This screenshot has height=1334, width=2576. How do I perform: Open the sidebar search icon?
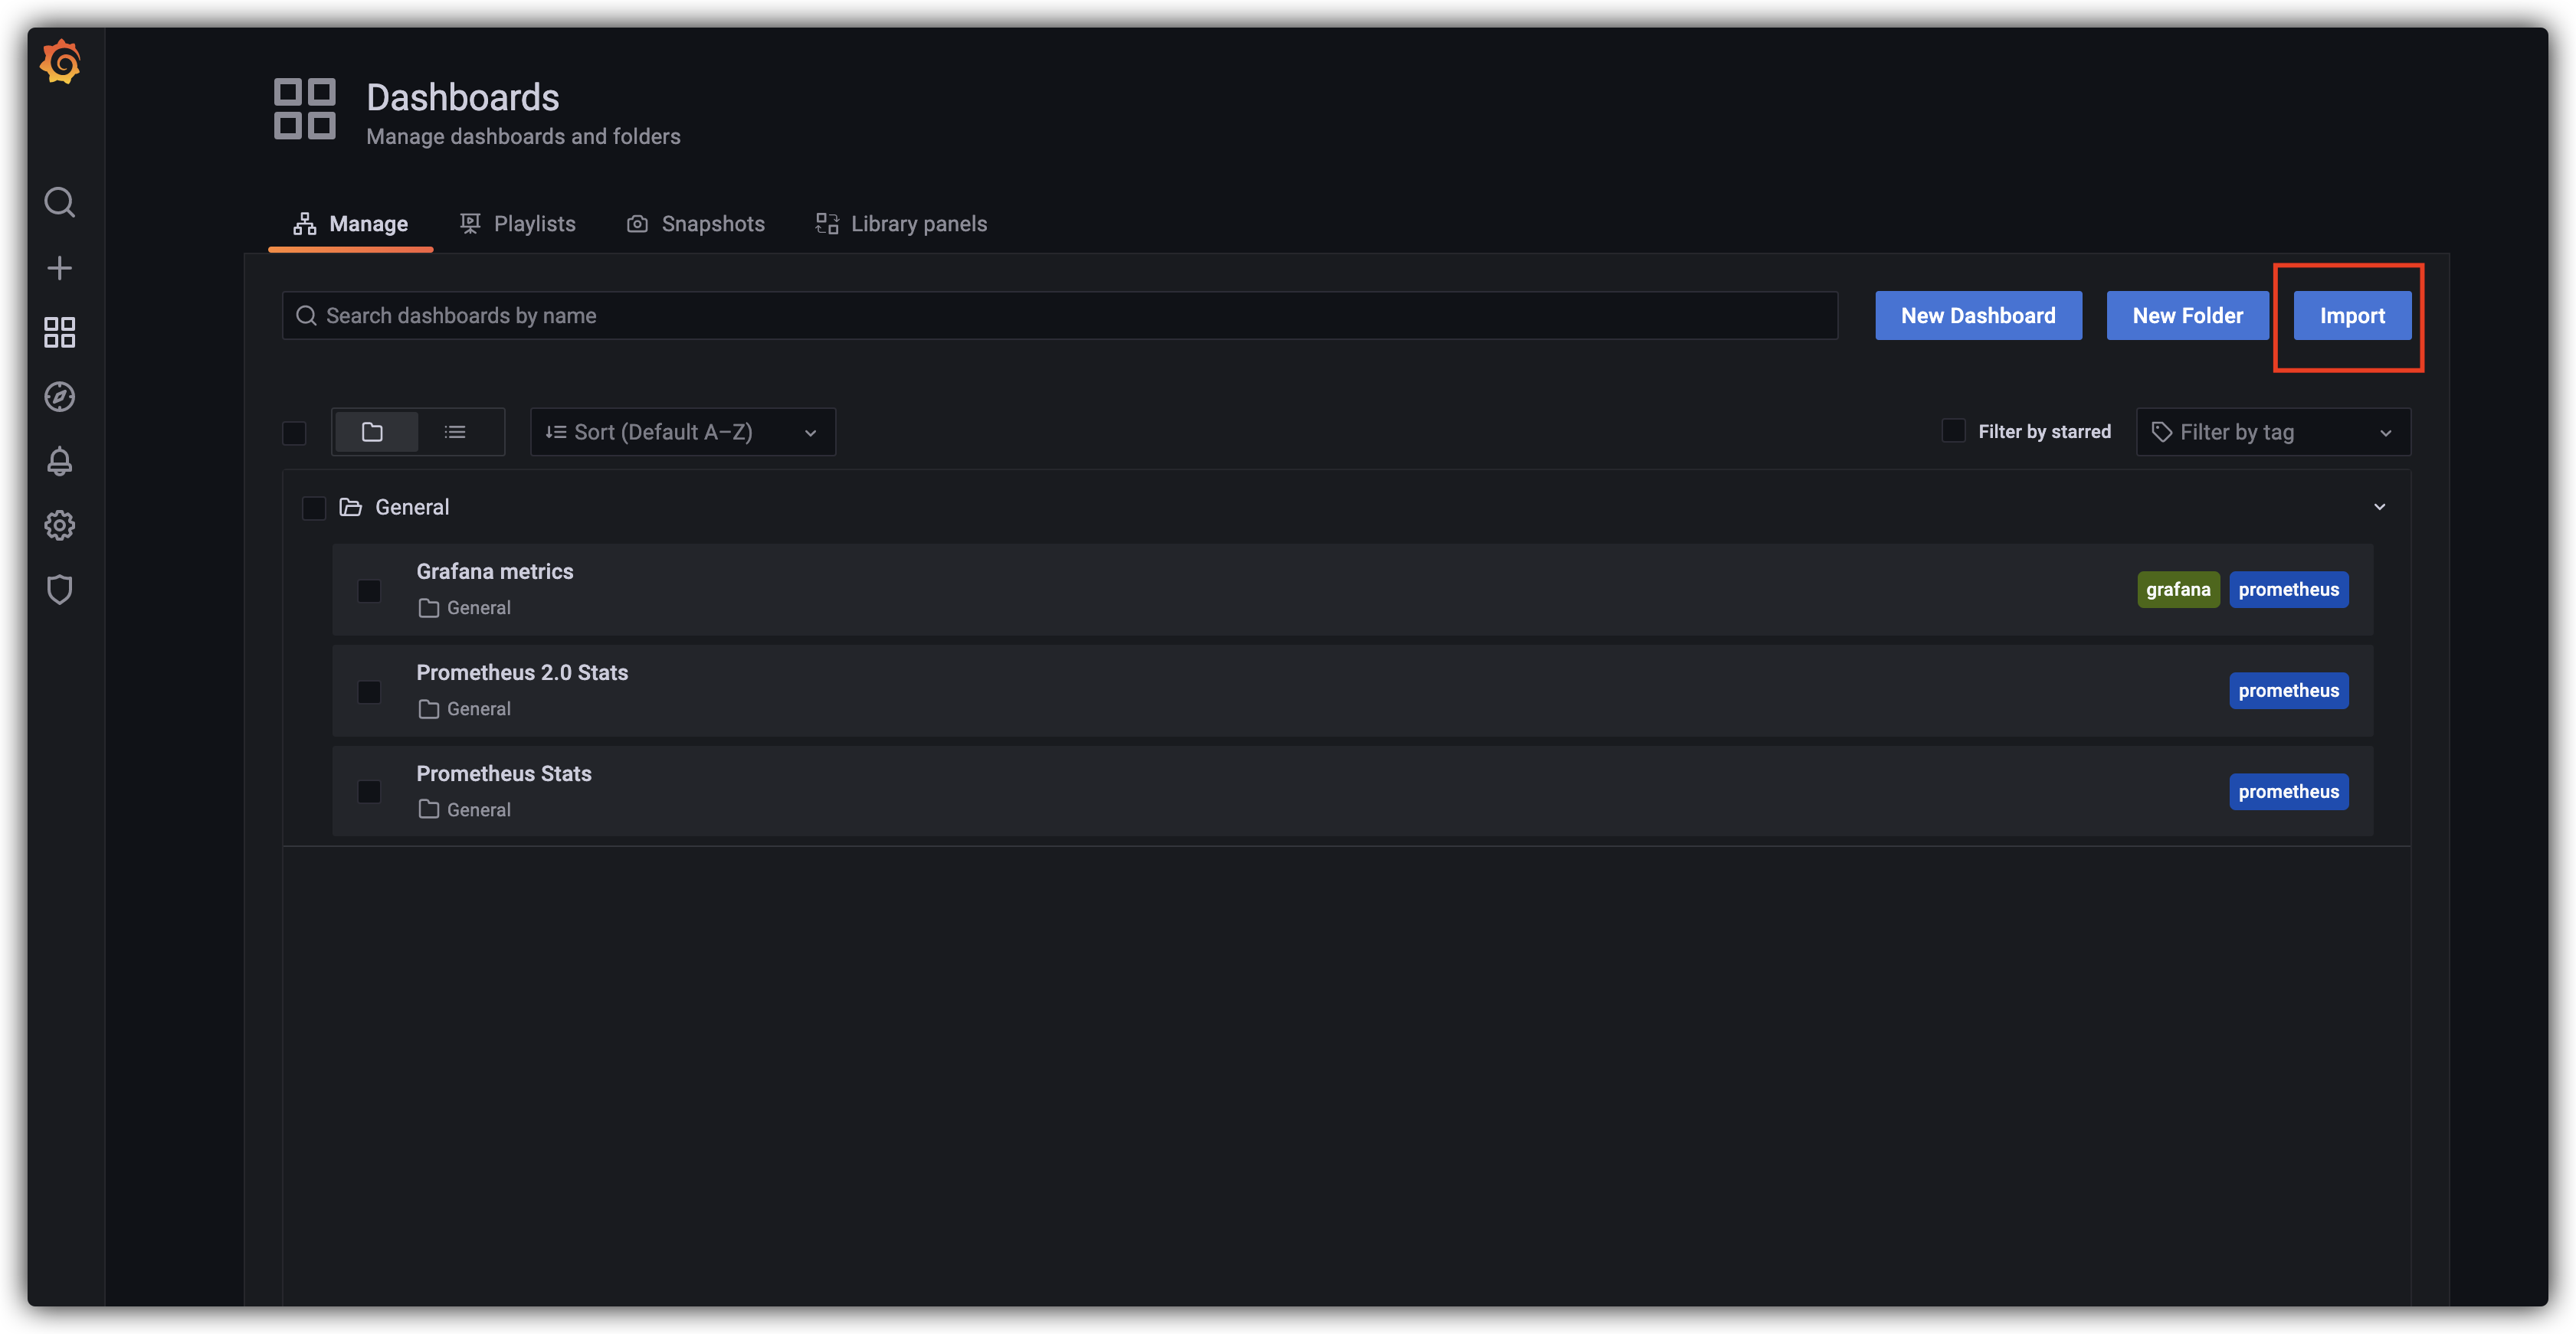[60, 203]
